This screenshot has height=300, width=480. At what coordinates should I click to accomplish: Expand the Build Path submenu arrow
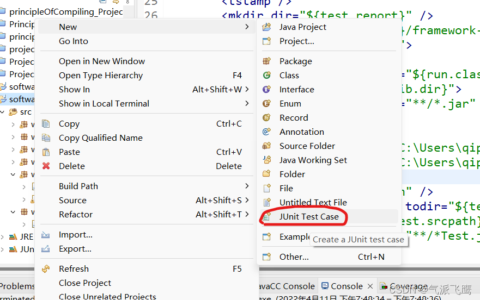pyautogui.click(x=247, y=186)
